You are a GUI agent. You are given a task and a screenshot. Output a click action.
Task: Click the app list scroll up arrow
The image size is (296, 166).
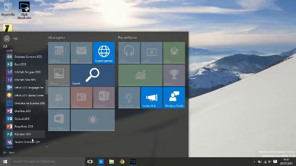46,44
